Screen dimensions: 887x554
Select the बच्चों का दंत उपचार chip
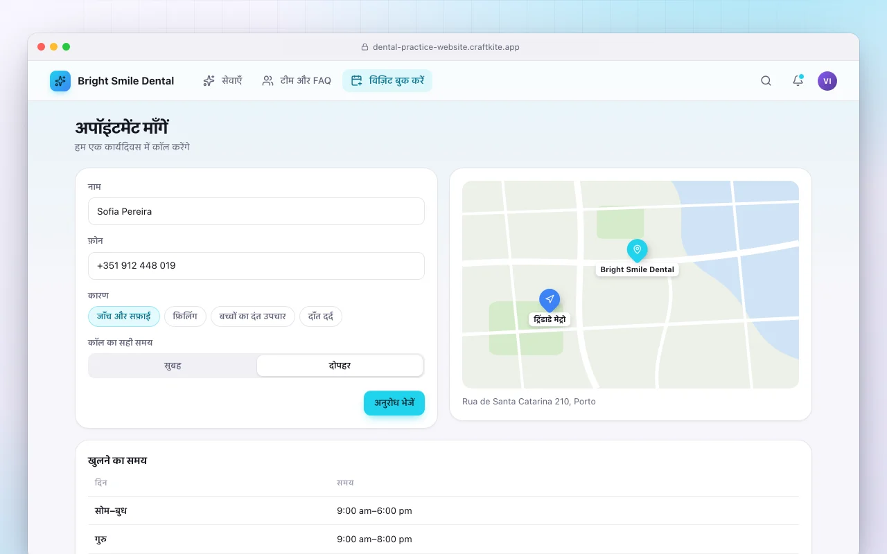pos(253,316)
